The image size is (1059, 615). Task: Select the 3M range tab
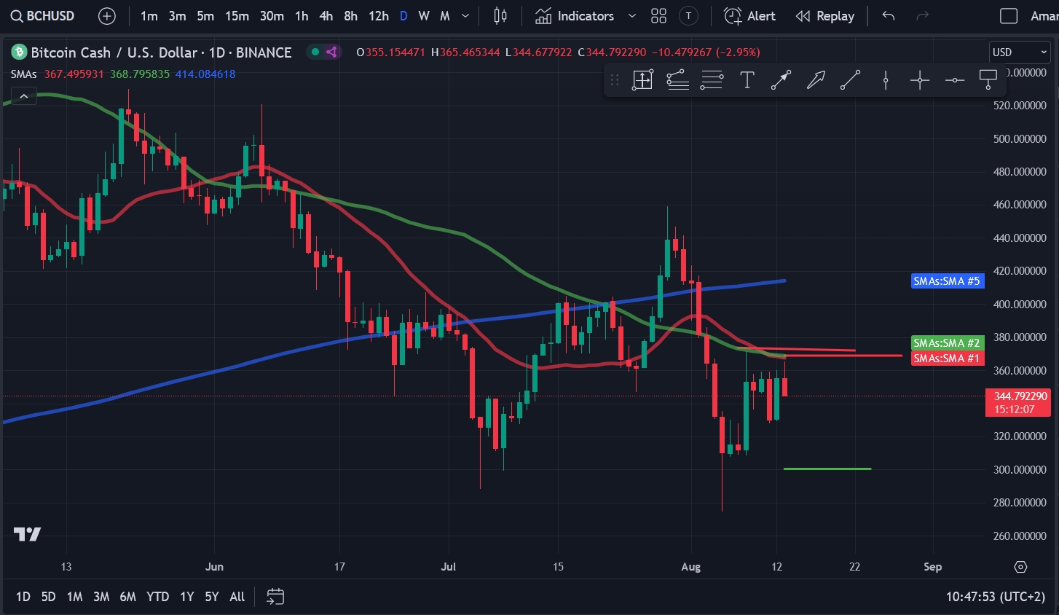coord(101,597)
